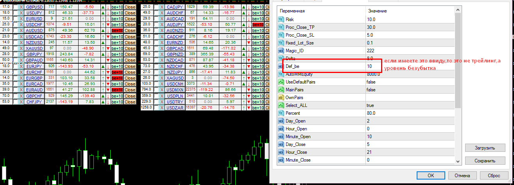
Task: Click the Fixed_Lot_Size variable type icon
Action: [281, 43]
